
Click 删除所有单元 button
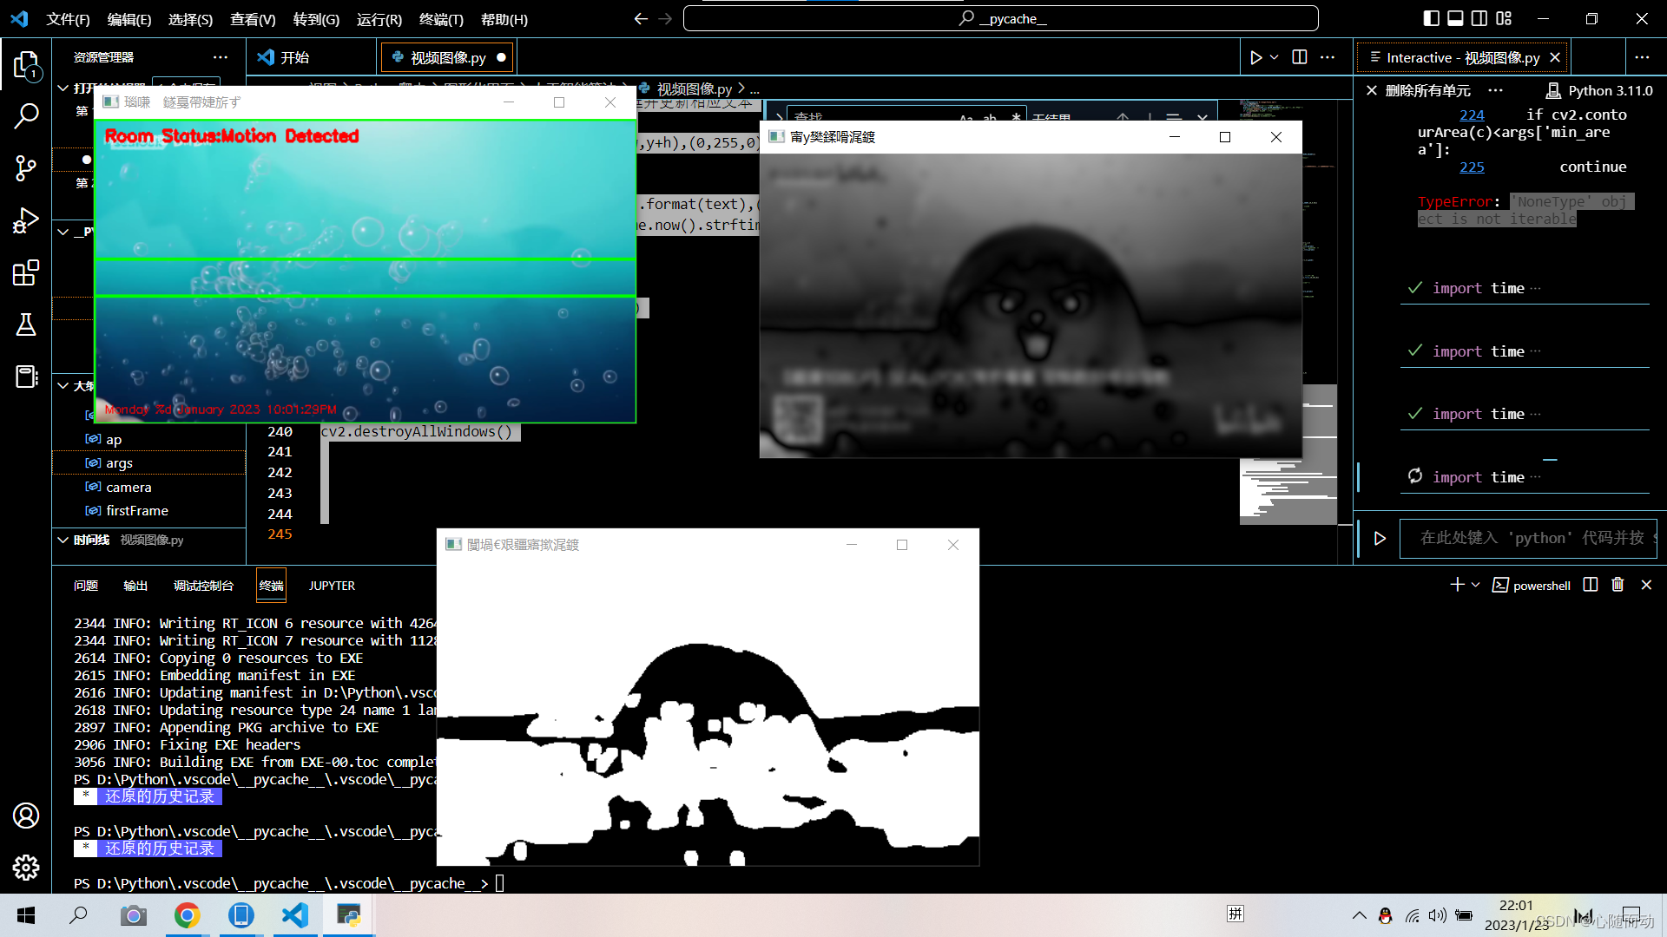coord(1419,90)
